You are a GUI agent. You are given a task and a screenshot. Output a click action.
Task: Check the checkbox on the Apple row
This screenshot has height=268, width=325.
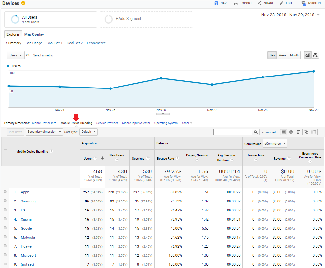pos(5,192)
